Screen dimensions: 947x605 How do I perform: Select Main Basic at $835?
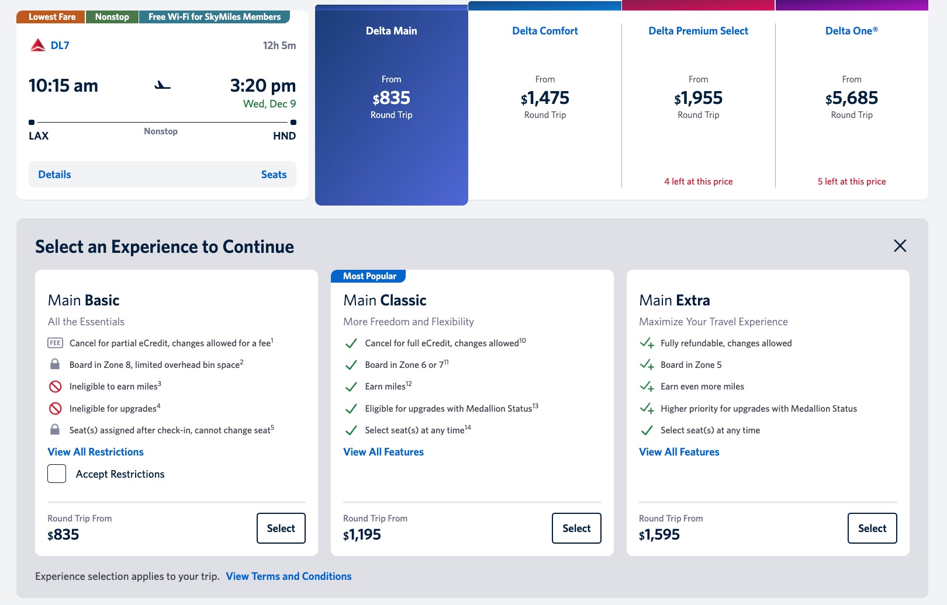(x=281, y=528)
